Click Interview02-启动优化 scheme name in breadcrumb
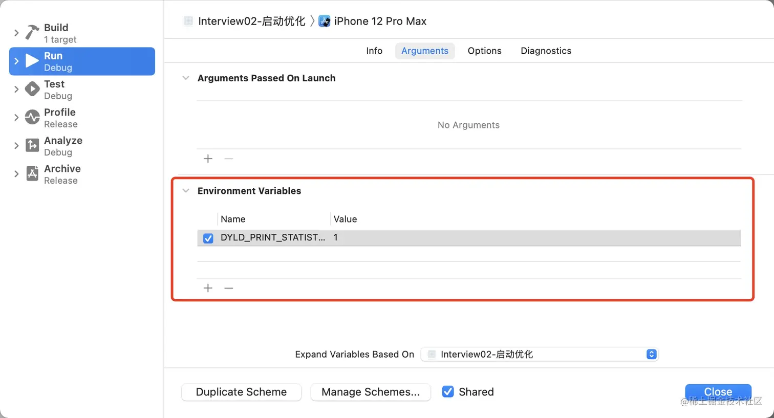Image resolution: width=774 pixels, height=418 pixels. point(252,21)
